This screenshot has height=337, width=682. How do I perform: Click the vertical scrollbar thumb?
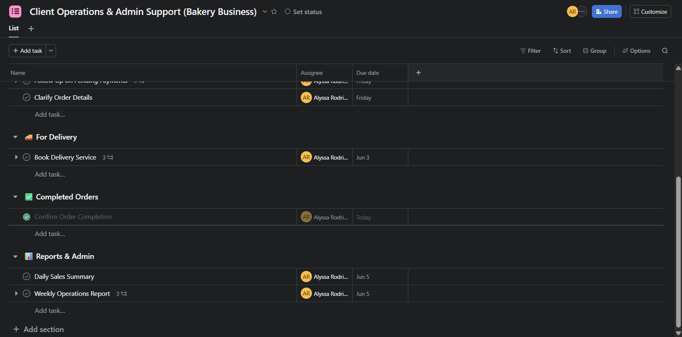coord(678,252)
